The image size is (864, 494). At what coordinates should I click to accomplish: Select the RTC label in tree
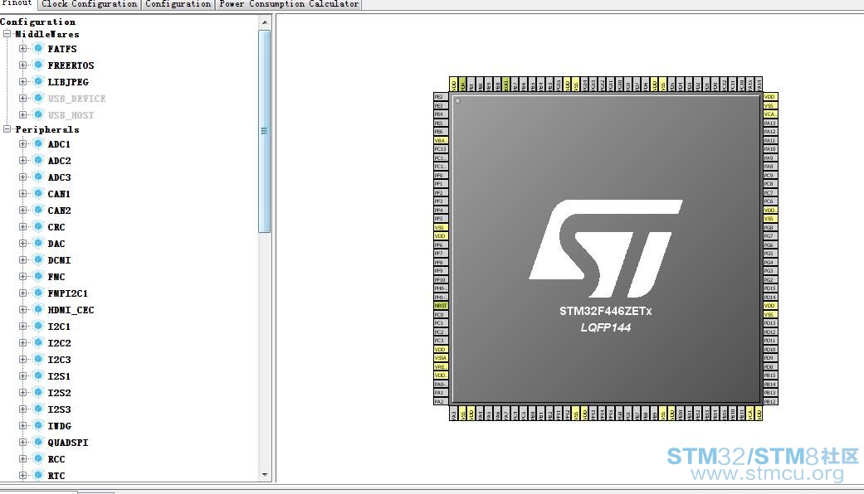coord(56,475)
